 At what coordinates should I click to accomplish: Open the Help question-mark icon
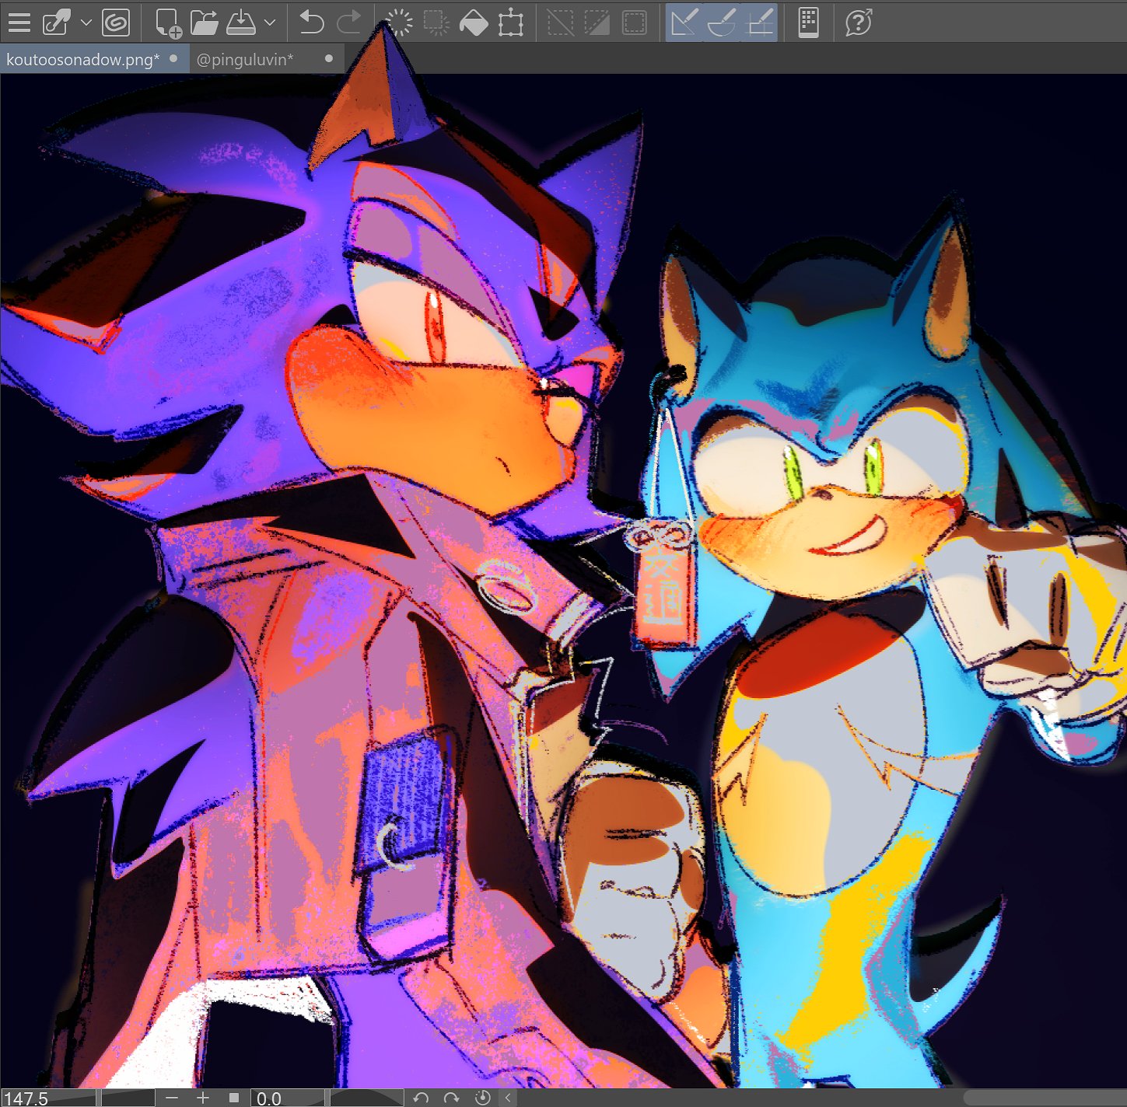point(859,23)
